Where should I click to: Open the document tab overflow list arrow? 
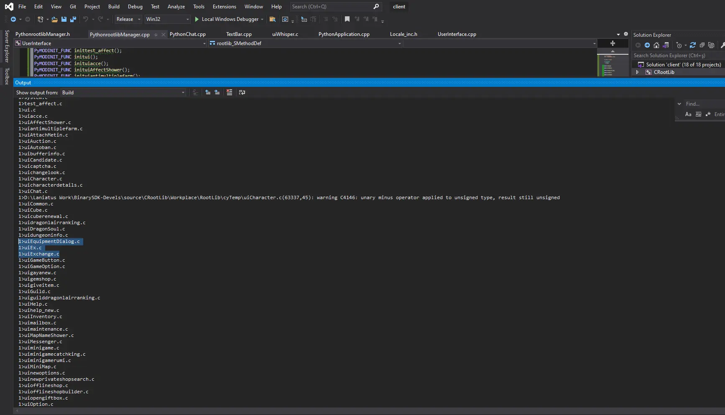coord(618,35)
